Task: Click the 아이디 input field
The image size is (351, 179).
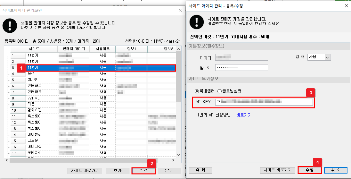Action: 241,57
